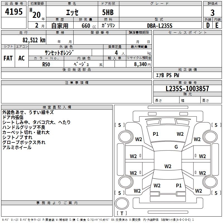Select the [ T ] spare tire label
Screen dimensions: 223x223
[x=122, y=213]
